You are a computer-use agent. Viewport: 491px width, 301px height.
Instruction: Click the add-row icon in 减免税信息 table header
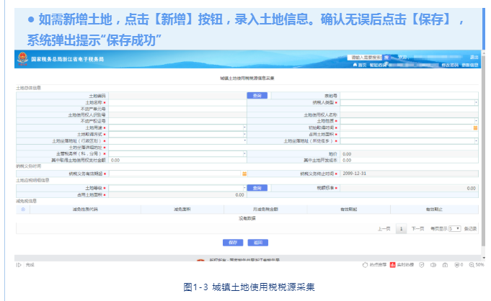23,210
